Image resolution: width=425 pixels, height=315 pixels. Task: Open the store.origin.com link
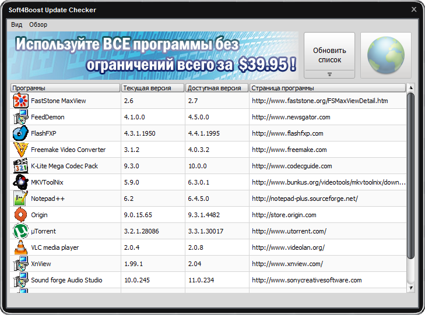[x=284, y=215]
